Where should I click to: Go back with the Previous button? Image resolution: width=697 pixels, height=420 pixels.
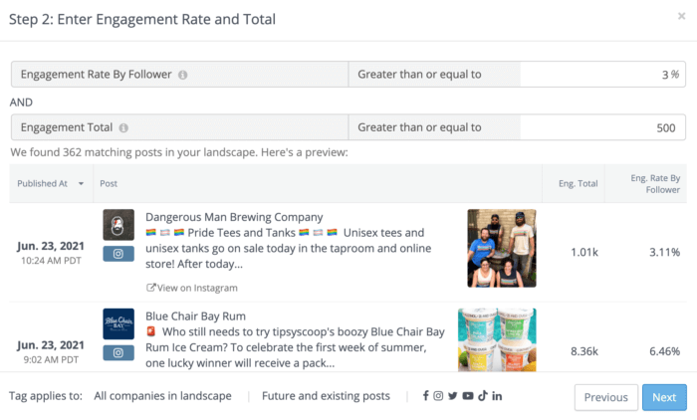[x=605, y=397]
